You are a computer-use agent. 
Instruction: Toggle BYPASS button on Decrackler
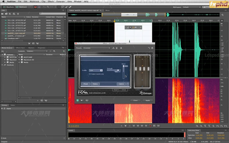pos(124,90)
